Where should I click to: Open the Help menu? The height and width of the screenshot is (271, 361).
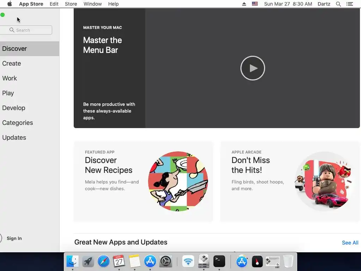tap(114, 4)
